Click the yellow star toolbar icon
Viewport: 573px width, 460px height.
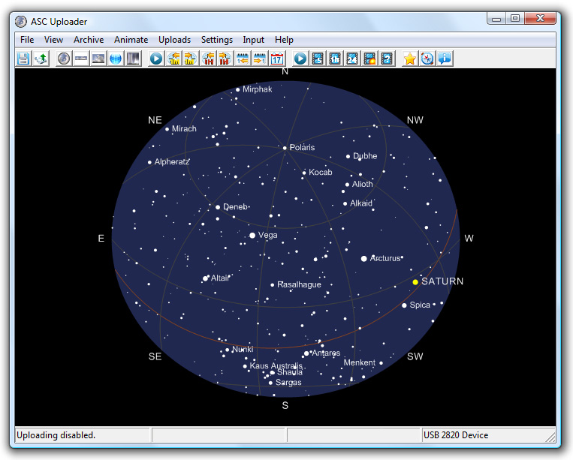[x=409, y=59]
